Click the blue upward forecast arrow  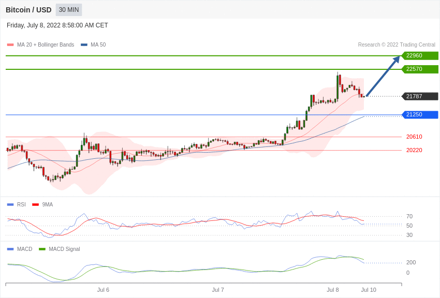tap(383, 76)
